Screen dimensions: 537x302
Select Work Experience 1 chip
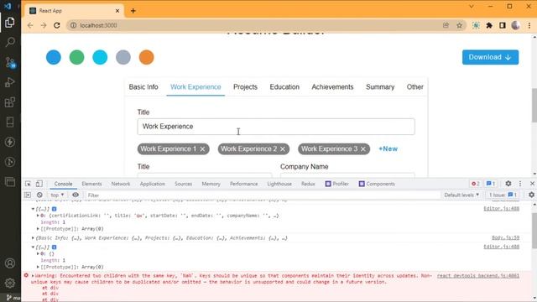tap(169, 149)
